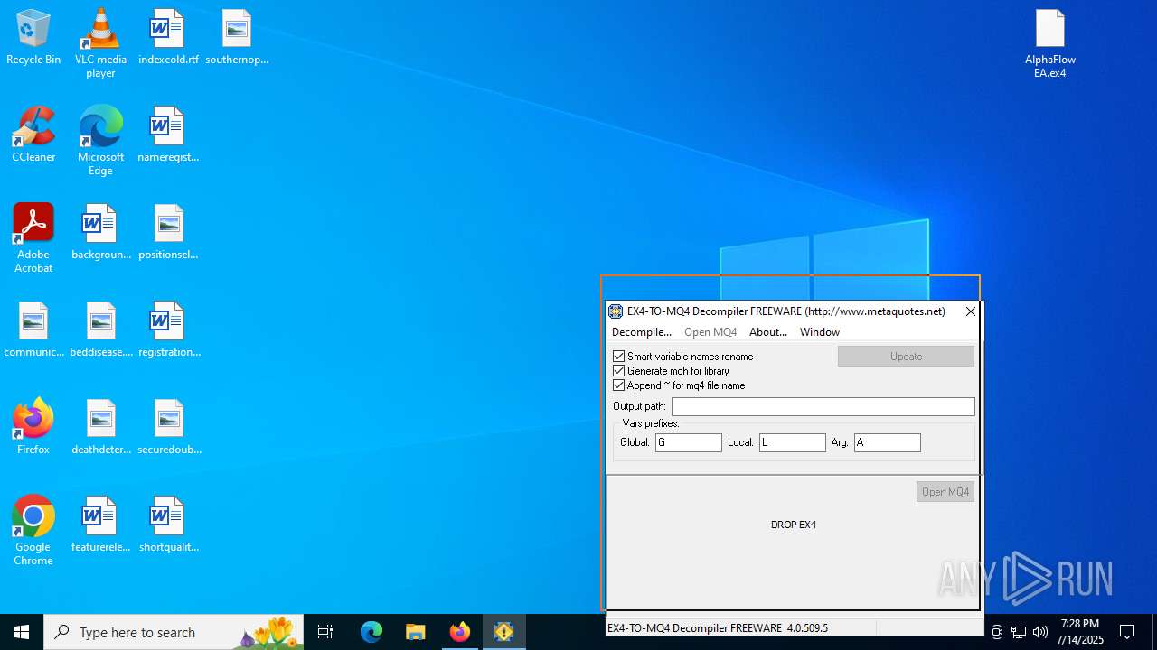This screenshot has width=1157, height=650.
Task: Select Google Chrome desktop shortcut
Action: (33, 531)
